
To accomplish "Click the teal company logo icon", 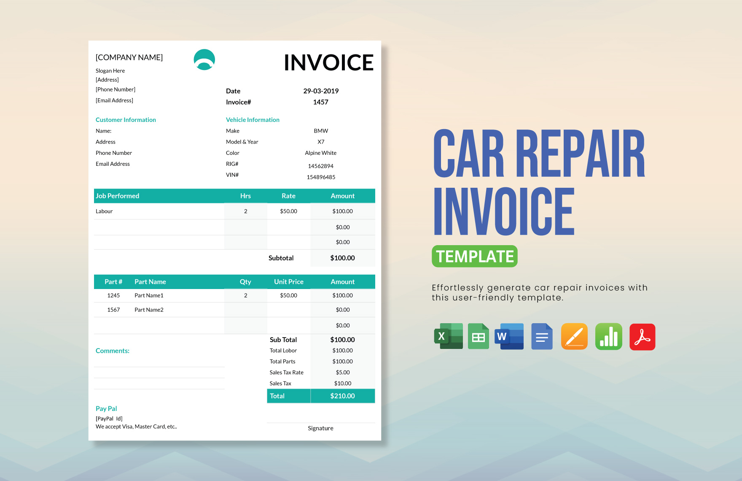I will click(x=204, y=59).
